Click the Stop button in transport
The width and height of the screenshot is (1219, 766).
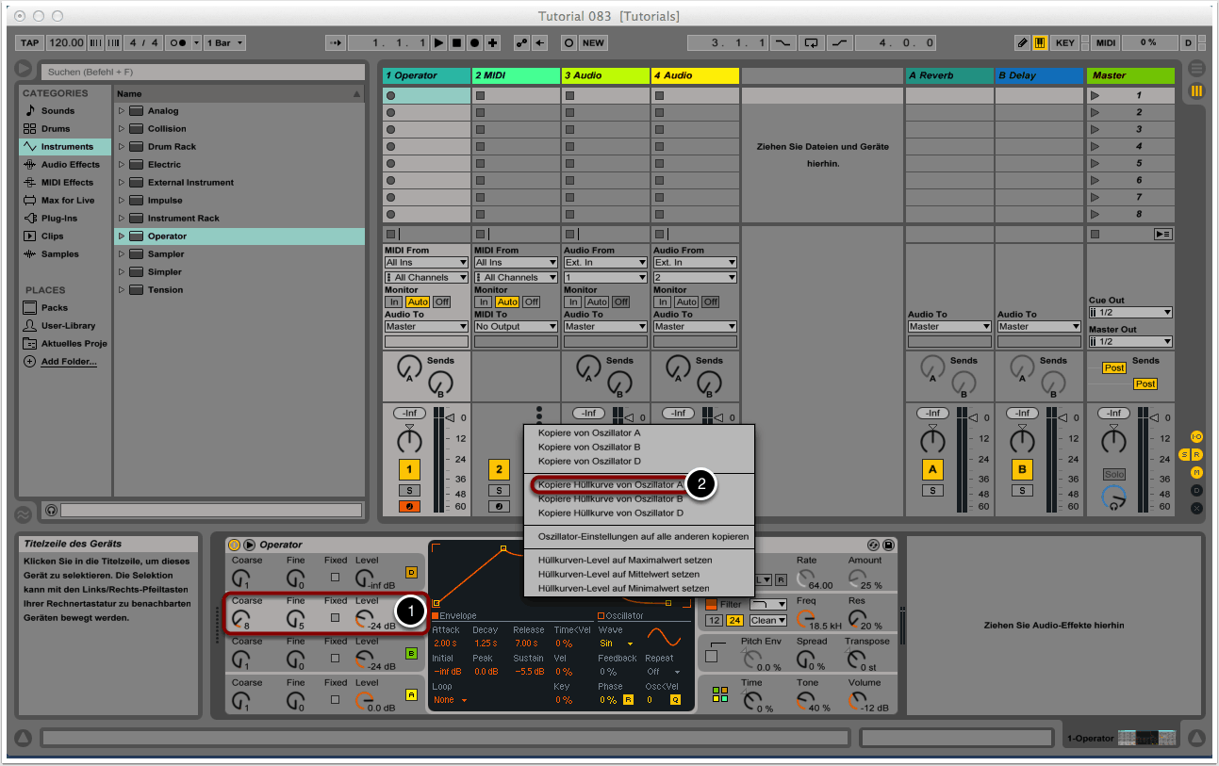coord(456,42)
